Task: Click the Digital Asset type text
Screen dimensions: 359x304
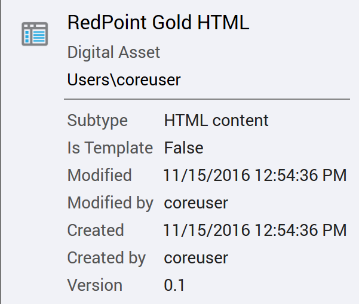Action: [x=113, y=53]
